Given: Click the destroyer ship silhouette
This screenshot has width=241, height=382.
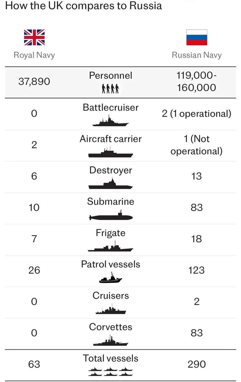Looking at the screenshot, I should coord(111,184).
